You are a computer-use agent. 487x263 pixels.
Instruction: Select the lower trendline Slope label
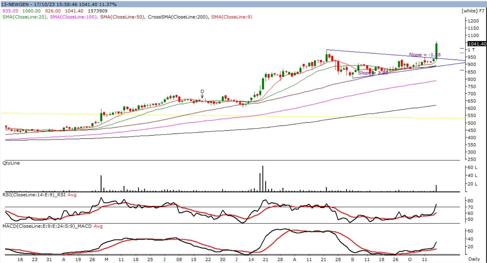point(373,73)
